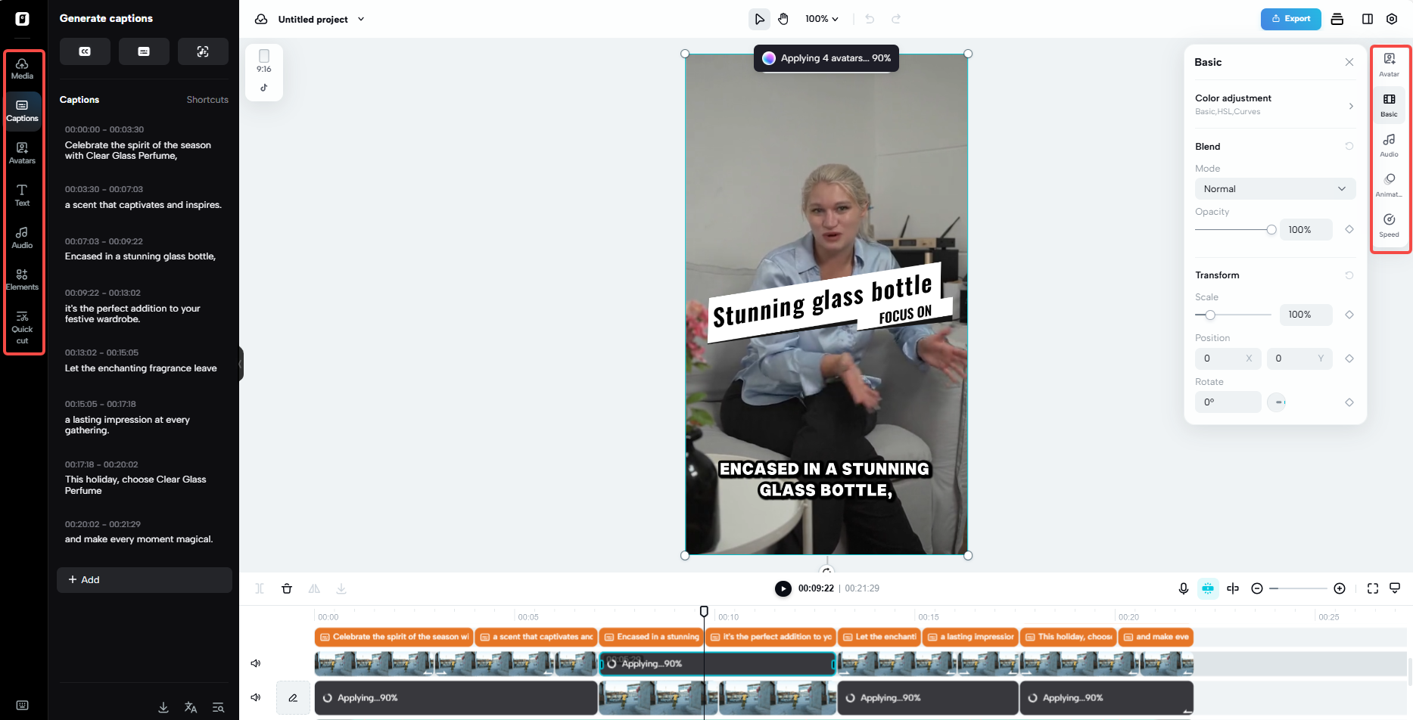The height and width of the screenshot is (720, 1413).
Task: Select the Quick cut tool
Action: [22, 326]
